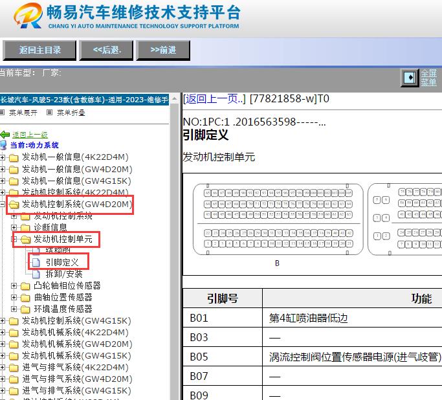This screenshot has height=400, width=442.
Task: Expand the 发动机一般信息(GW4D20M) node
Action: point(3,169)
